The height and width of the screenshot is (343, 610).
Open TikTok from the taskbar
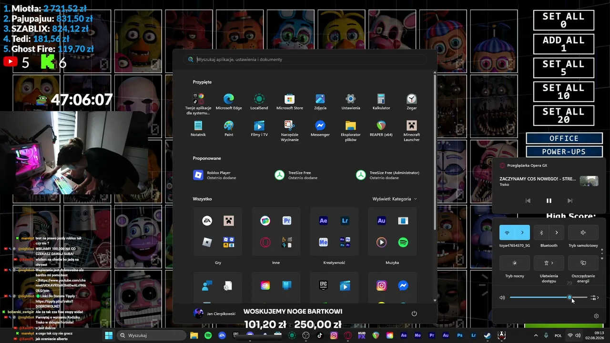(320, 335)
